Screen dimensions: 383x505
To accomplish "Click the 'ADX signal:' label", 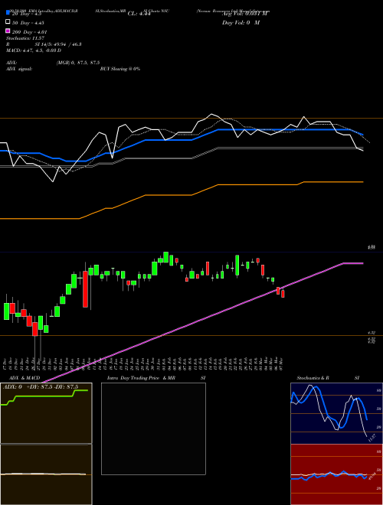I will [18, 69].
